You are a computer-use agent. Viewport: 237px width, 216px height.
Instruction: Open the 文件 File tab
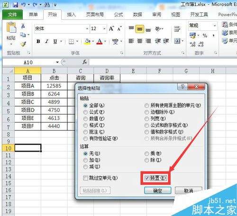click(12, 15)
